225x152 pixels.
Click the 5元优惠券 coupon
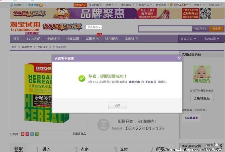click(191, 118)
